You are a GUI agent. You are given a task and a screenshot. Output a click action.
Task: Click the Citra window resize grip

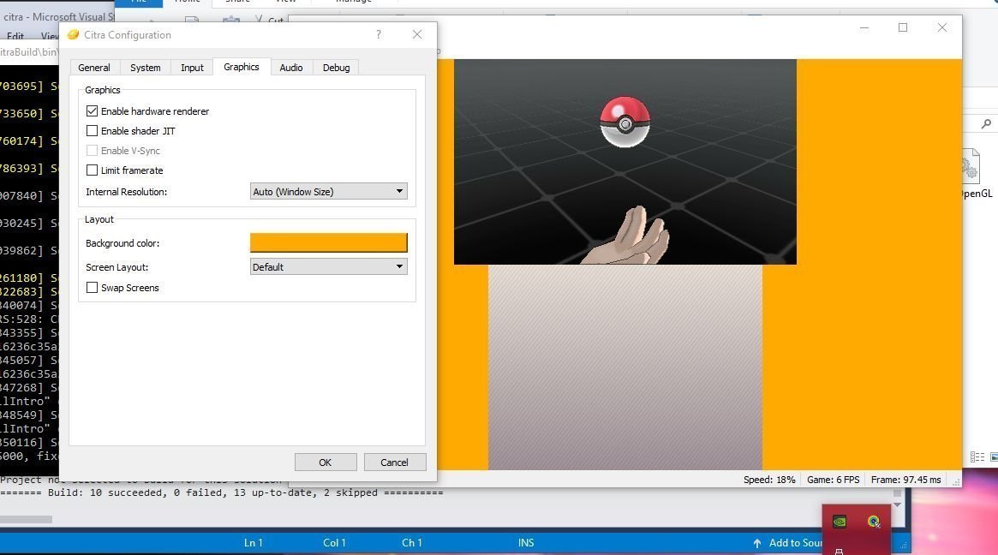[956, 482]
